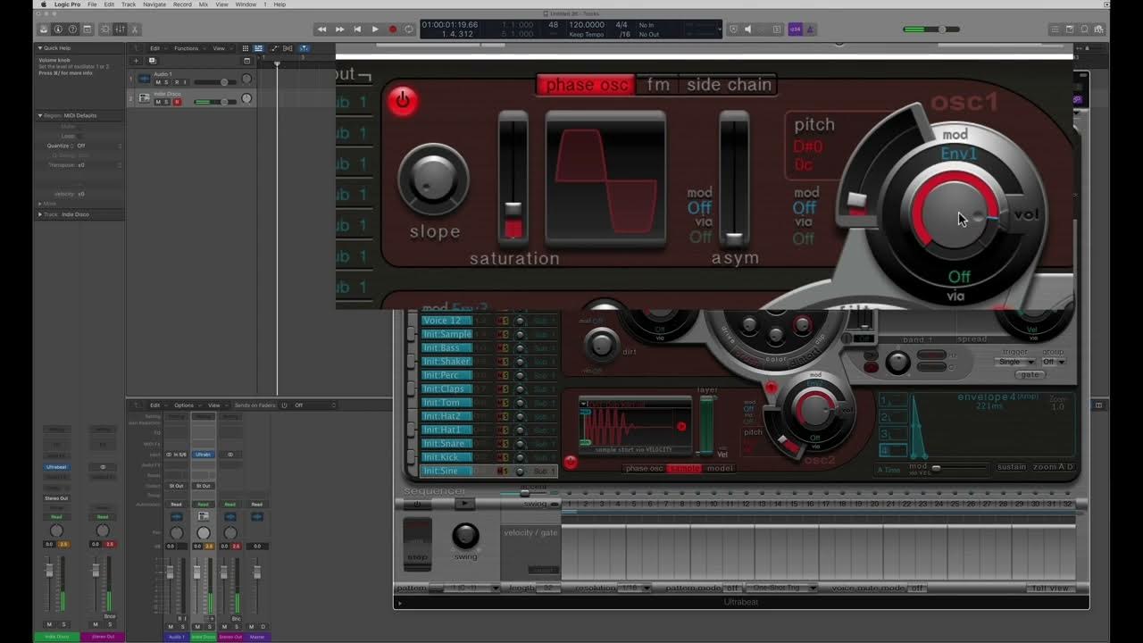Screen dimensions: 1143x643
Task: Open the Browsers media toolbar button
Action: [x=1099, y=29]
